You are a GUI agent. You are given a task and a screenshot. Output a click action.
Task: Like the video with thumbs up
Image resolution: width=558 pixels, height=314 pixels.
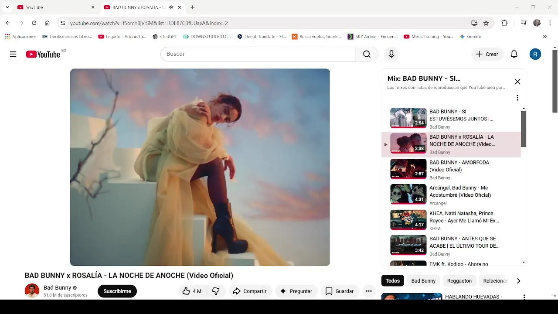tap(192, 291)
